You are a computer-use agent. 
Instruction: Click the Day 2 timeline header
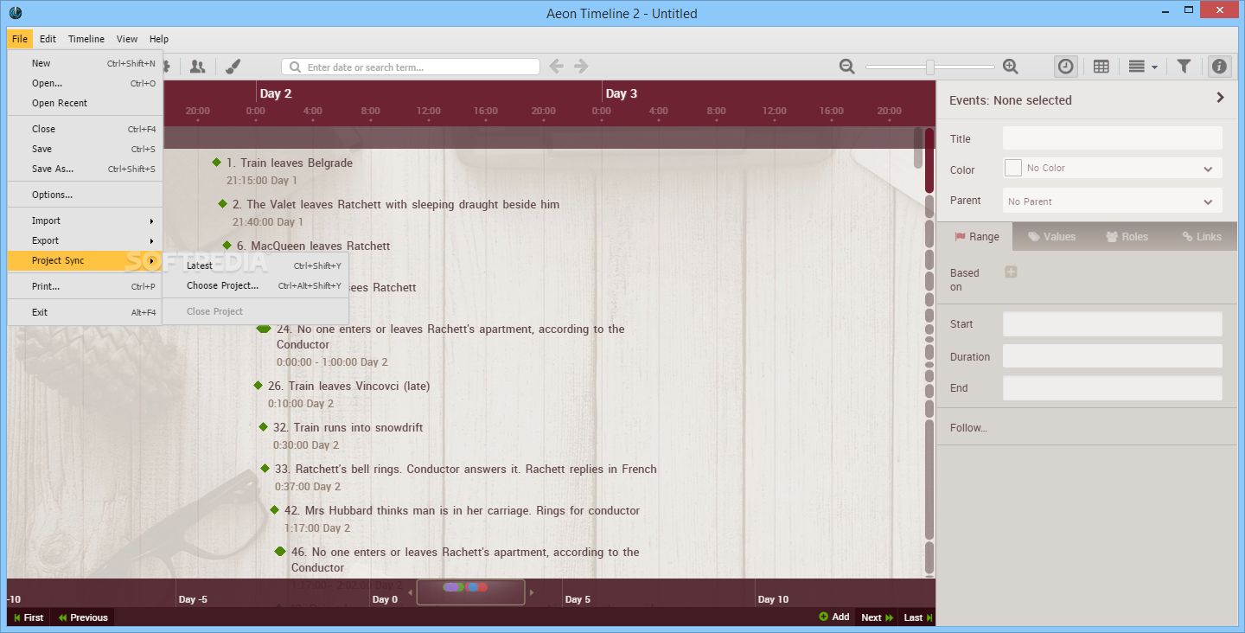[x=276, y=93]
